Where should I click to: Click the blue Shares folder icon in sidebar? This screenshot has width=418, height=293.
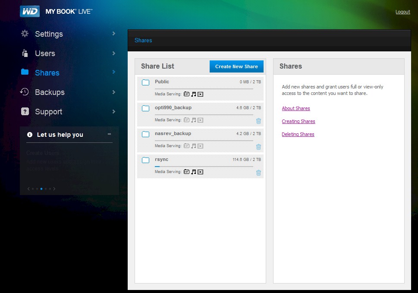25,72
